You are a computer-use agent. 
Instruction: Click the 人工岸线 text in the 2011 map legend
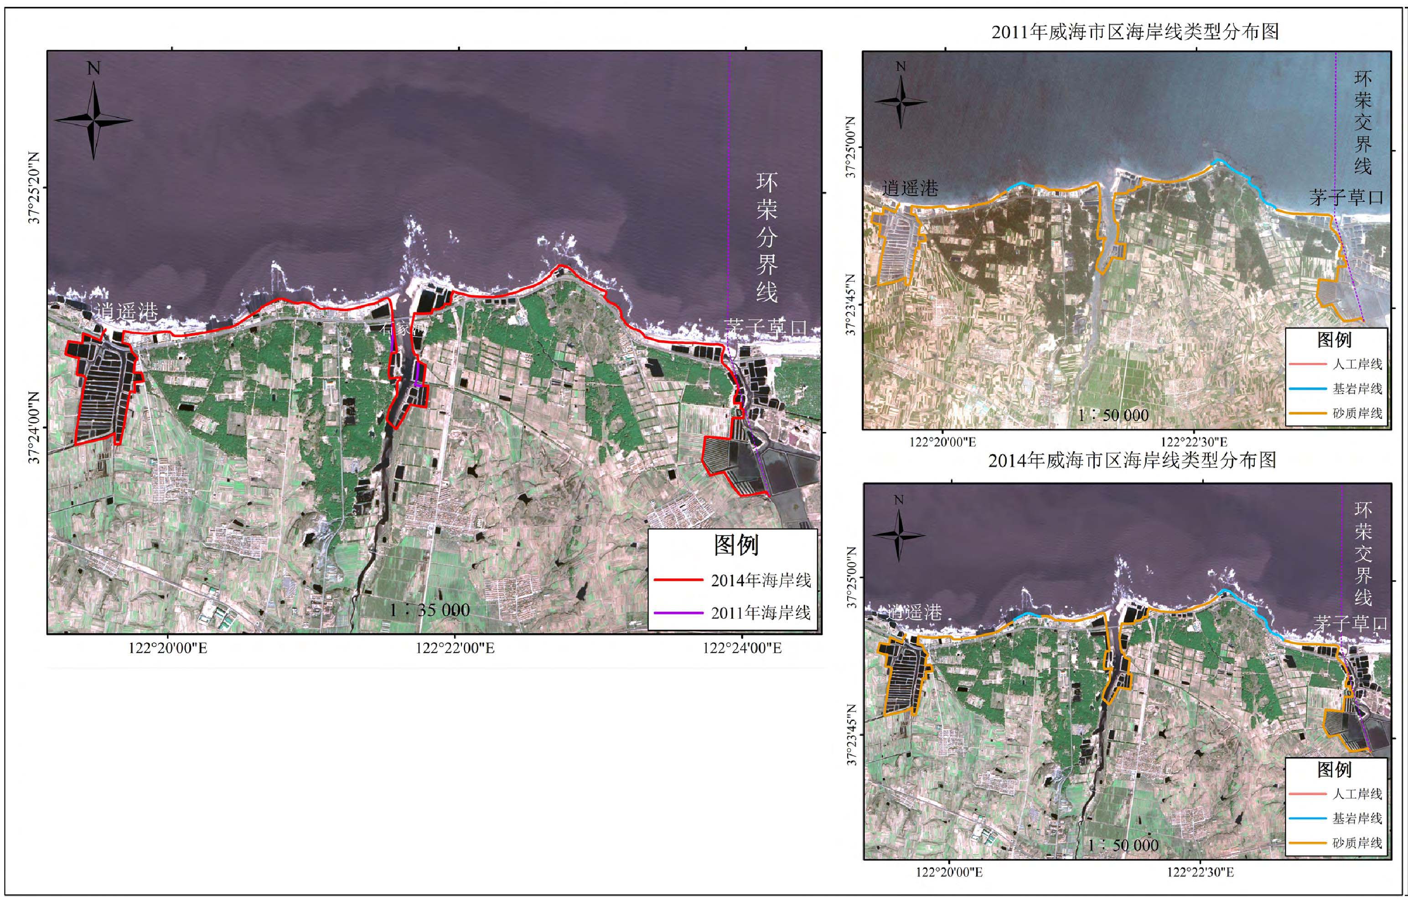coord(1357,364)
